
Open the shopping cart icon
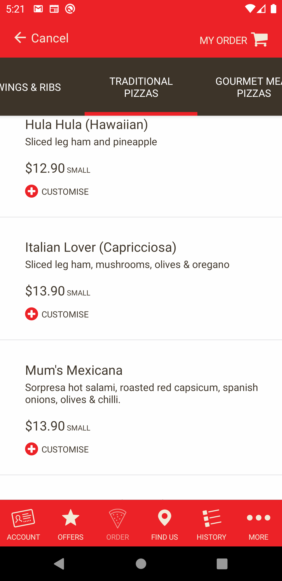[x=259, y=40]
